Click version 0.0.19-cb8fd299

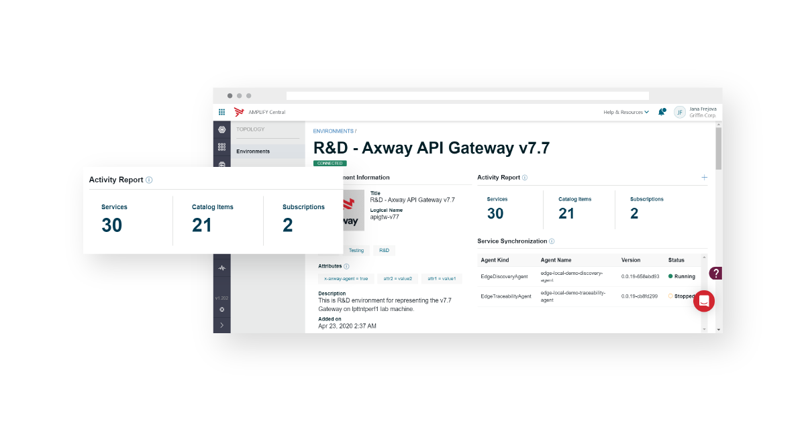[x=640, y=296]
